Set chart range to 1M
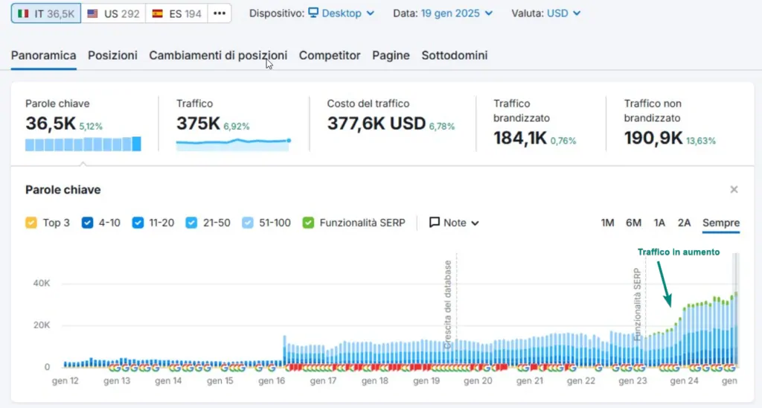Image resolution: width=762 pixels, height=408 pixels. (607, 223)
